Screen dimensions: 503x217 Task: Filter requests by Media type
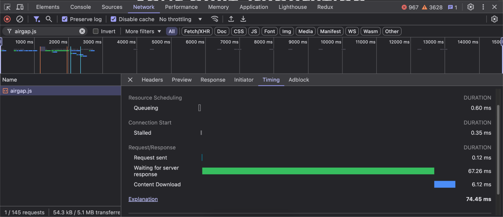pos(305,31)
